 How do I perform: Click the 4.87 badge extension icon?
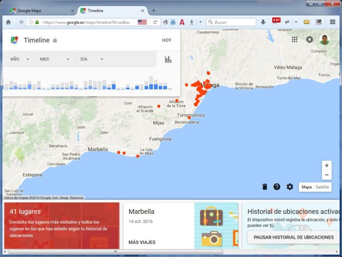pos(276,21)
